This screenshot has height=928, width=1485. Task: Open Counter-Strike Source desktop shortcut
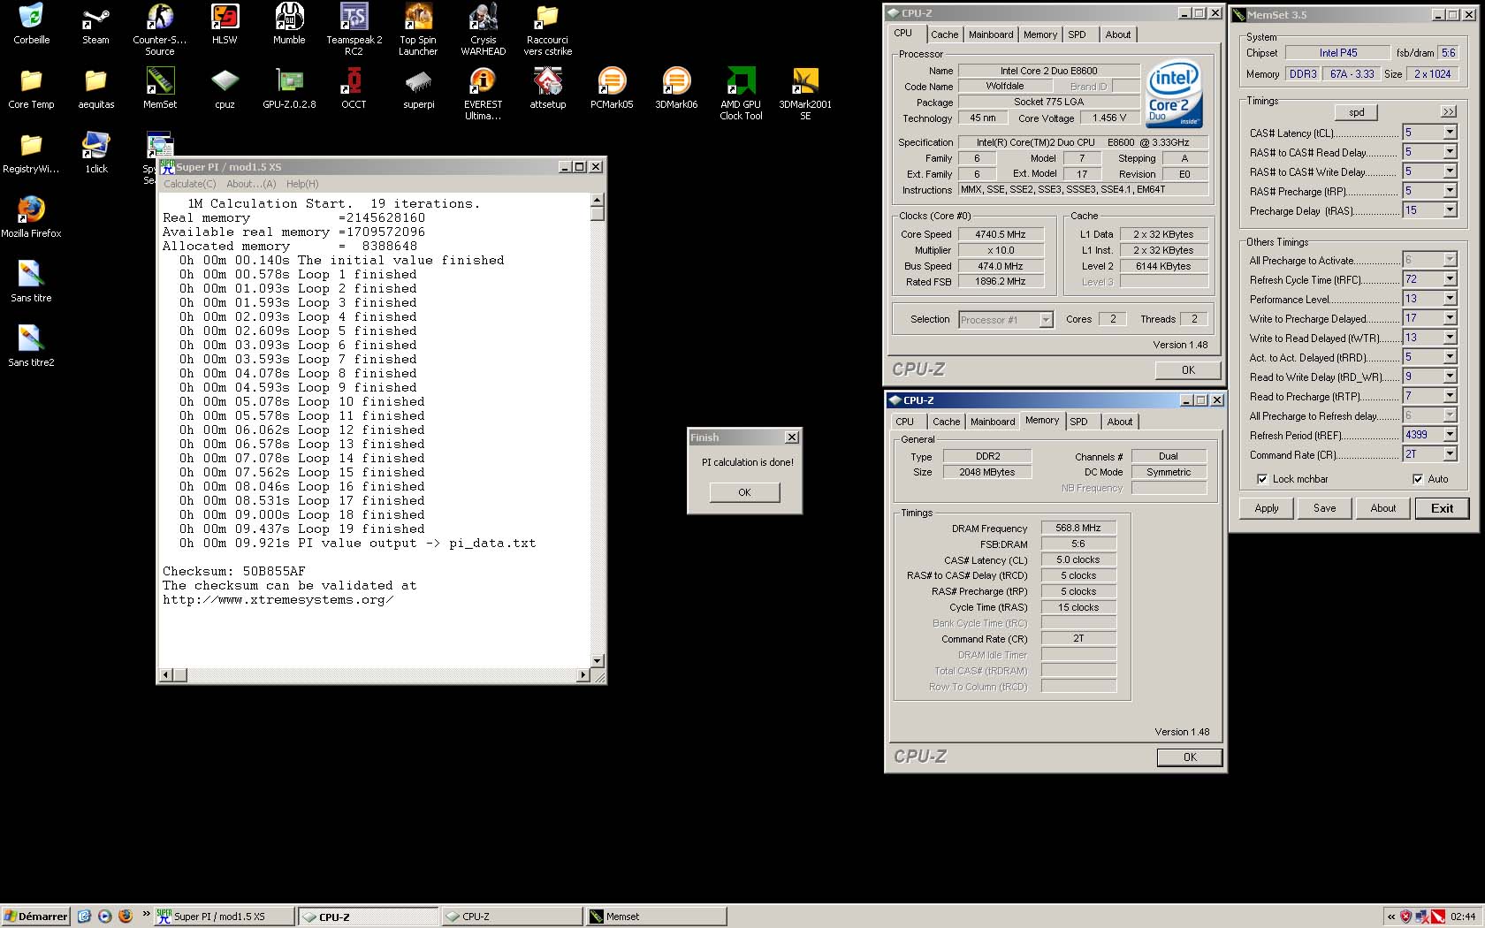pyautogui.click(x=160, y=29)
